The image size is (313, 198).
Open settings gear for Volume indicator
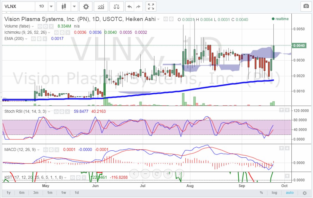[x=46, y=26]
